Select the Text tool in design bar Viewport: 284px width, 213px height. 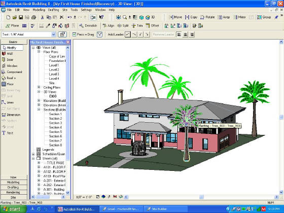coord(8,133)
